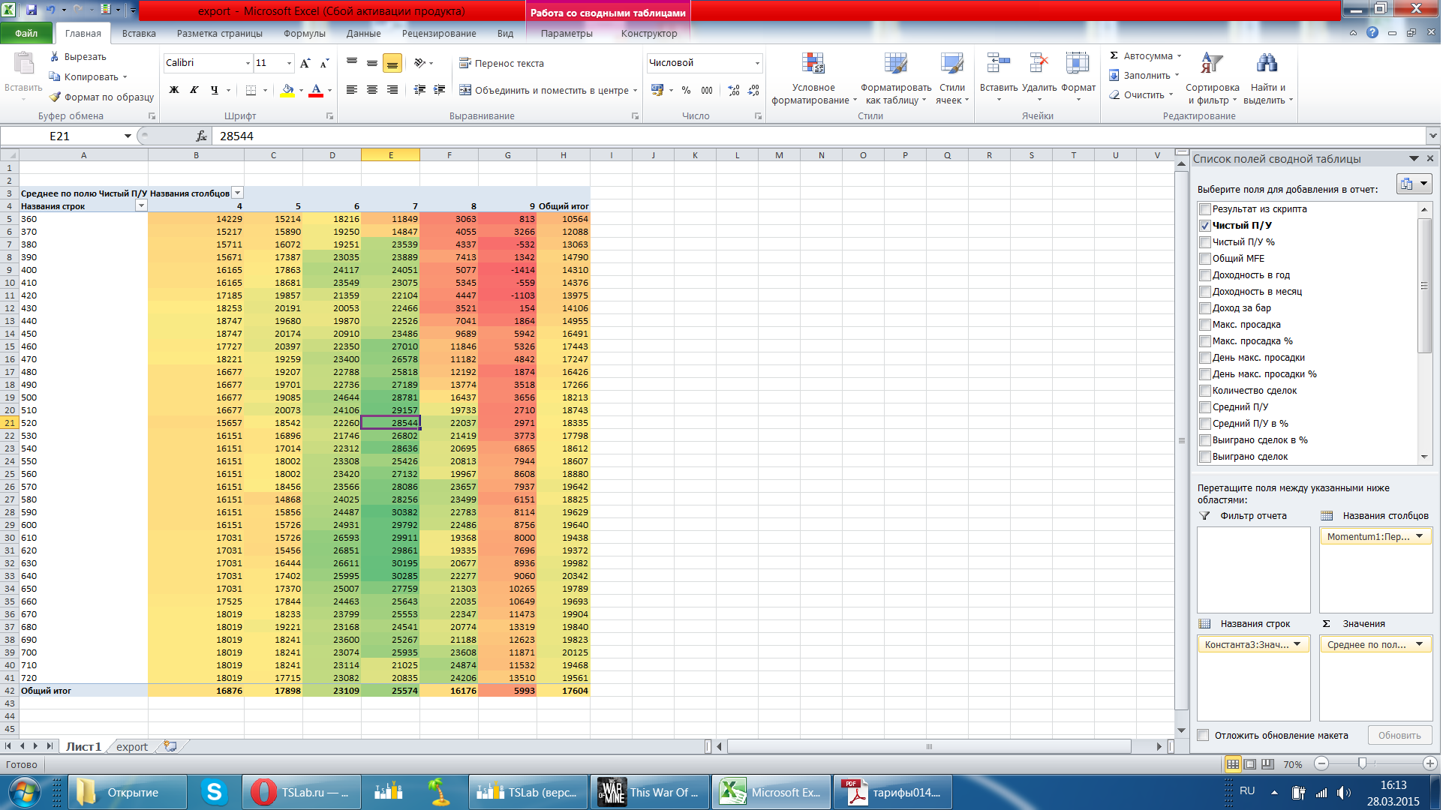Click the insert function fx icon

pos(201,136)
